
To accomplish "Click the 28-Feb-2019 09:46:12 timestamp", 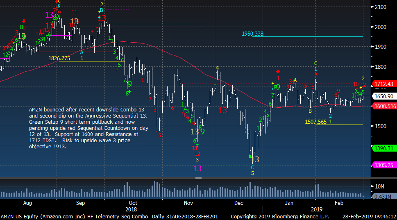I will (x=369, y=217).
